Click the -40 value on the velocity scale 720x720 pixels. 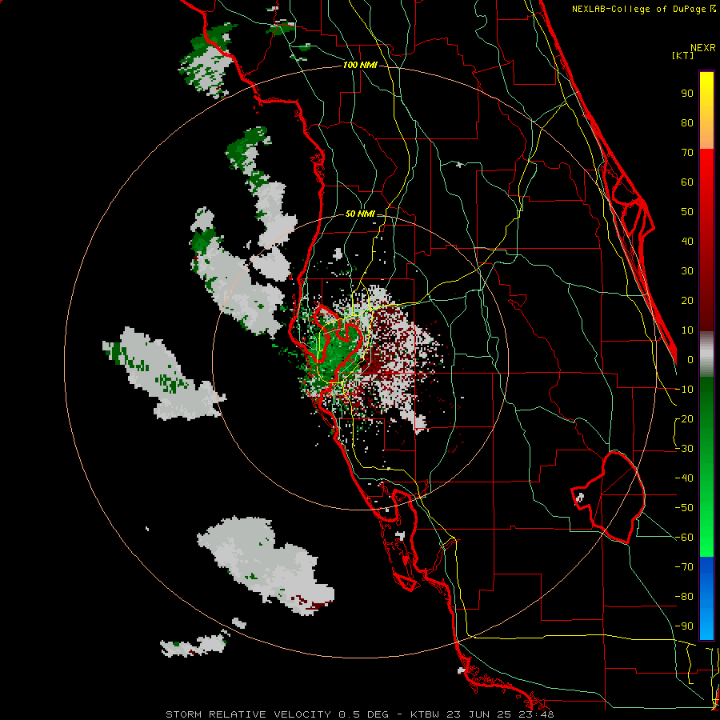(684, 478)
